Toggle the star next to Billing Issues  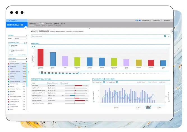[x=26, y=66]
